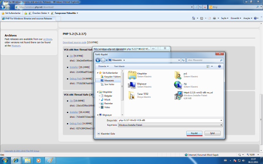
Task: Click the printer toolbar icon
Action: pos(214,18)
